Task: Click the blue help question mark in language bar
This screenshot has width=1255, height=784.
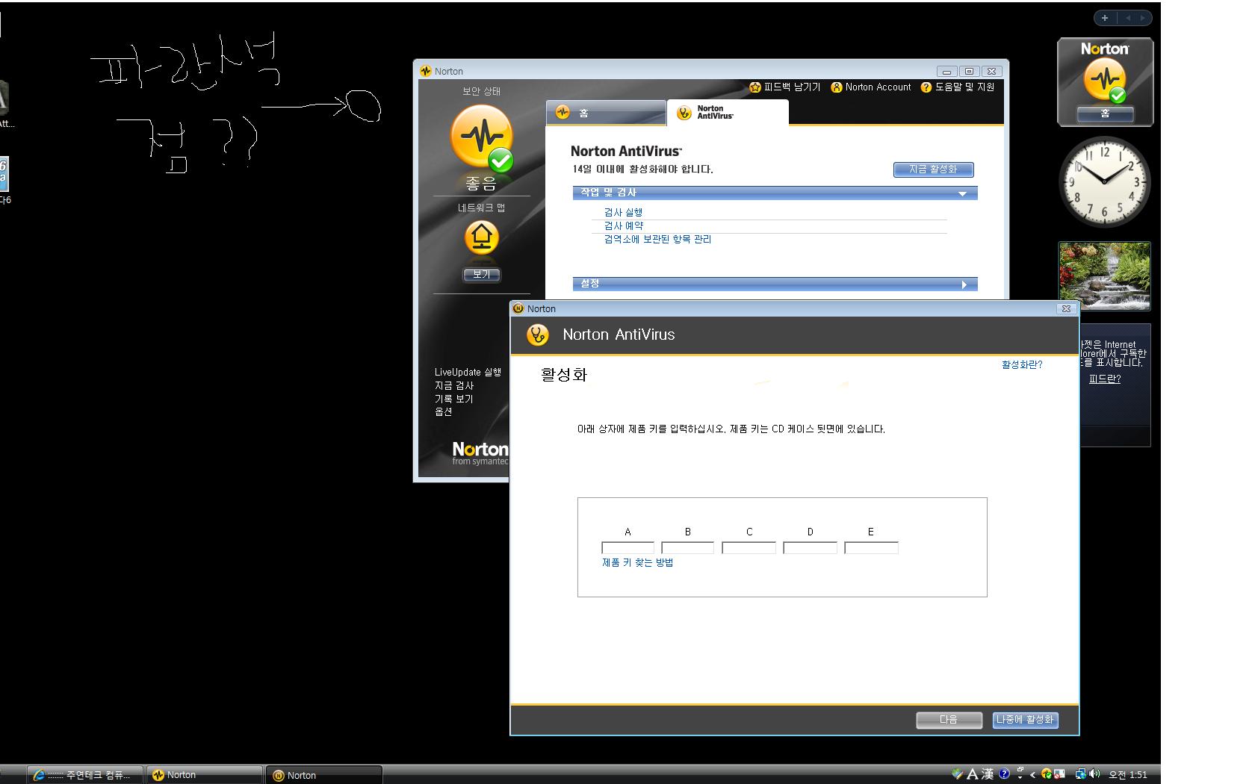Action: (1005, 774)
